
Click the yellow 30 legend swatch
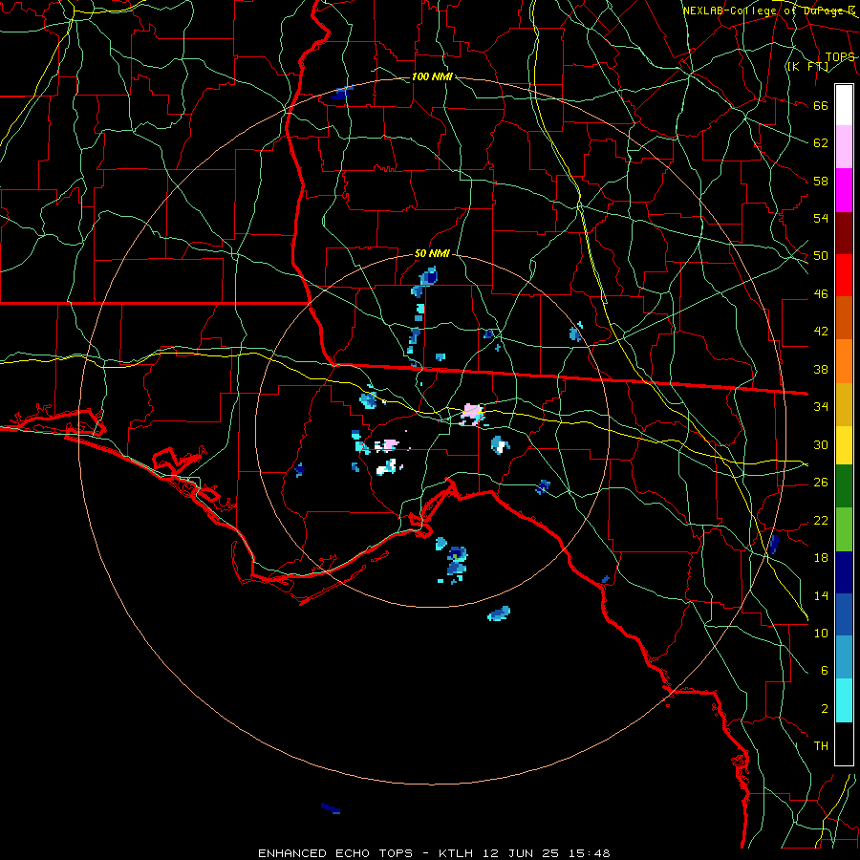point(844,445)
